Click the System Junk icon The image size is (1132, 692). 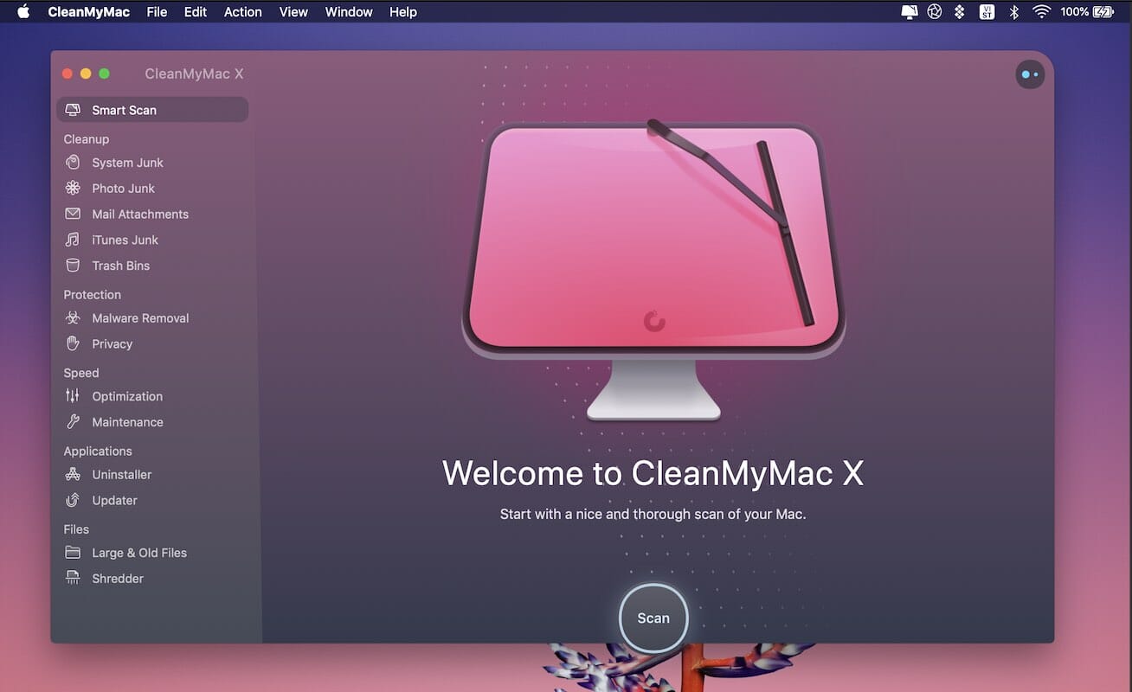click(x=73, y=163)
